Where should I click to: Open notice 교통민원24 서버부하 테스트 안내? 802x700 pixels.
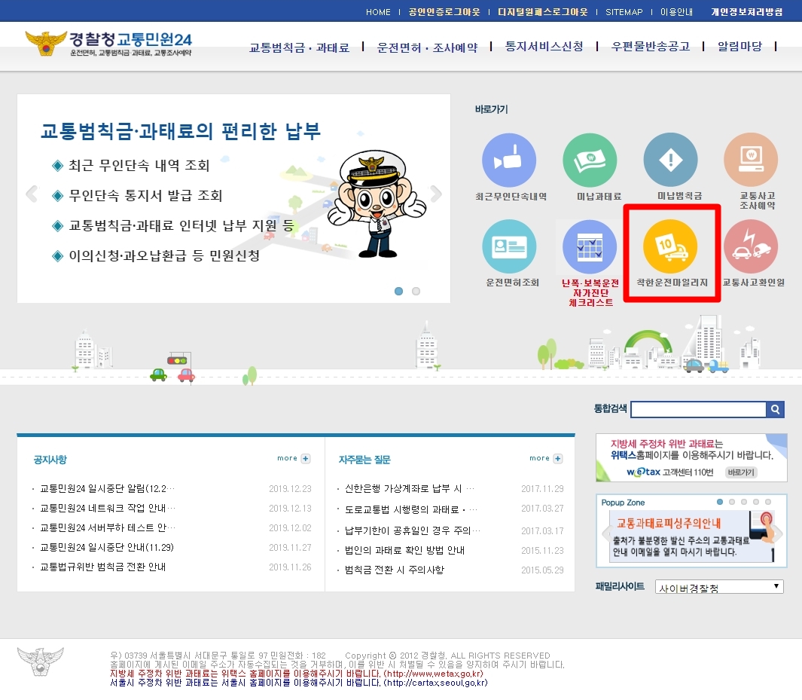(107, 527)
